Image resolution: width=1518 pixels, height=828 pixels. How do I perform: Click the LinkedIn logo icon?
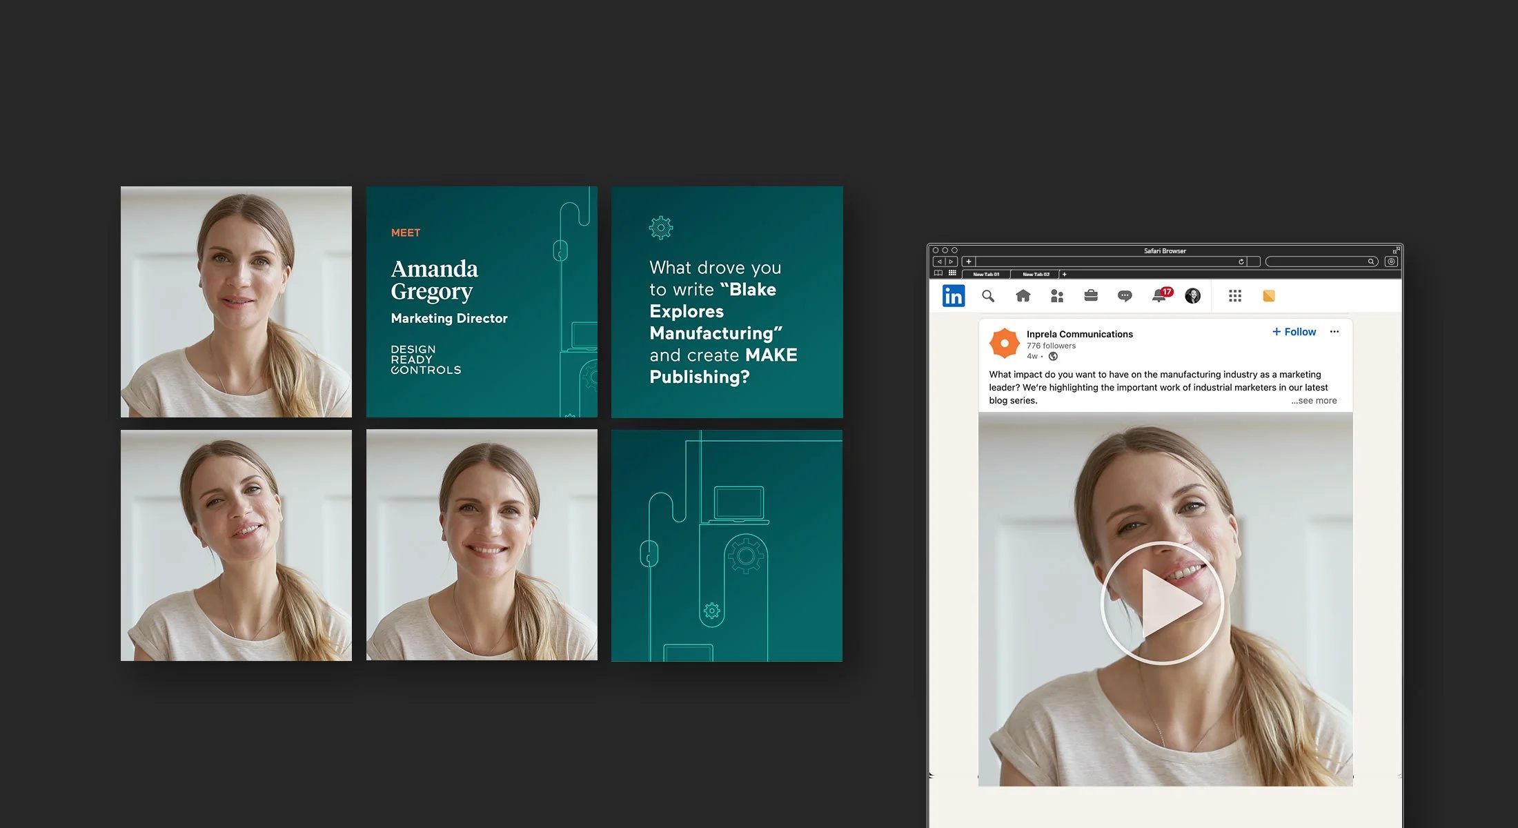tap(954, 296)
